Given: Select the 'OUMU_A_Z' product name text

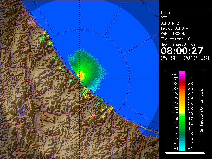Looking at the screenshot, I should pos(170,23).
